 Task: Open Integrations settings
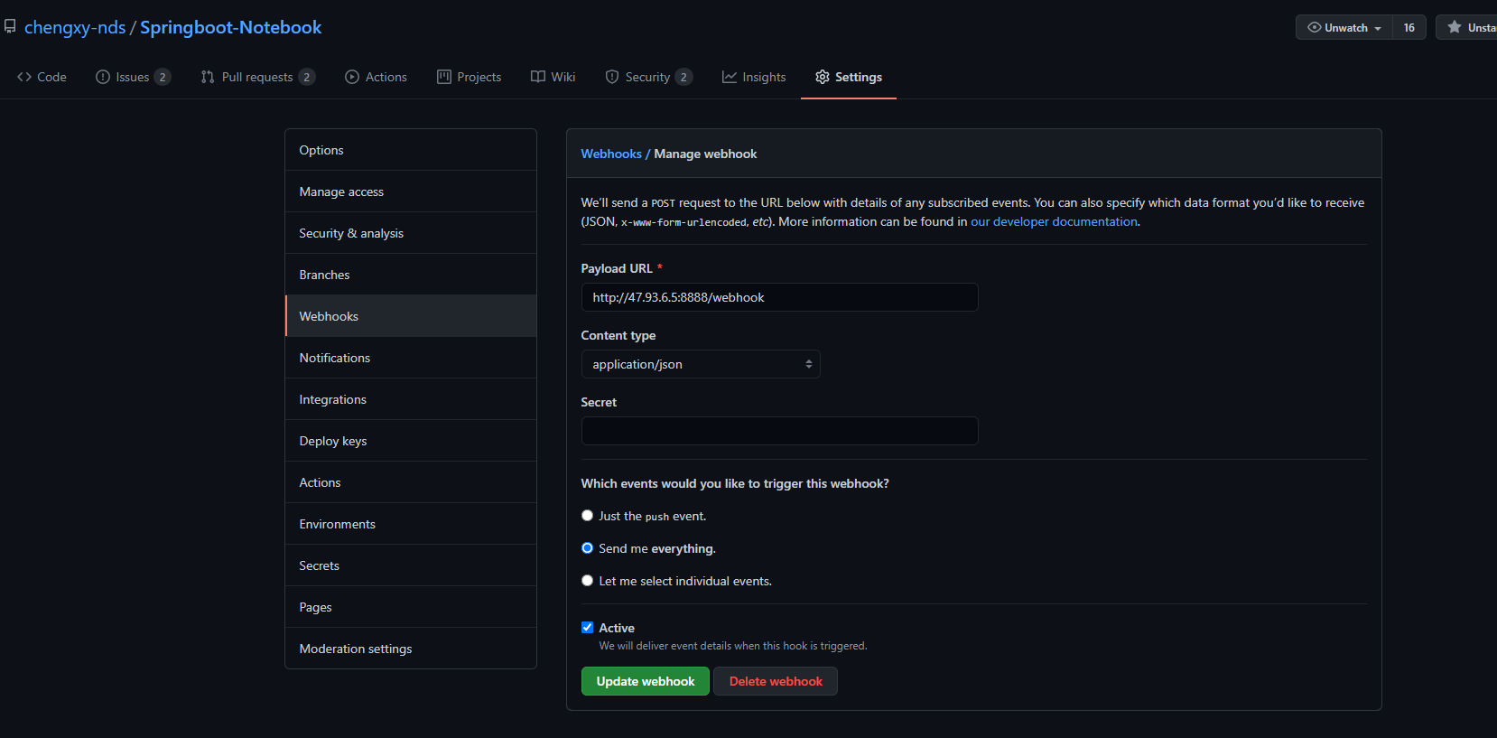pos(411,399)
